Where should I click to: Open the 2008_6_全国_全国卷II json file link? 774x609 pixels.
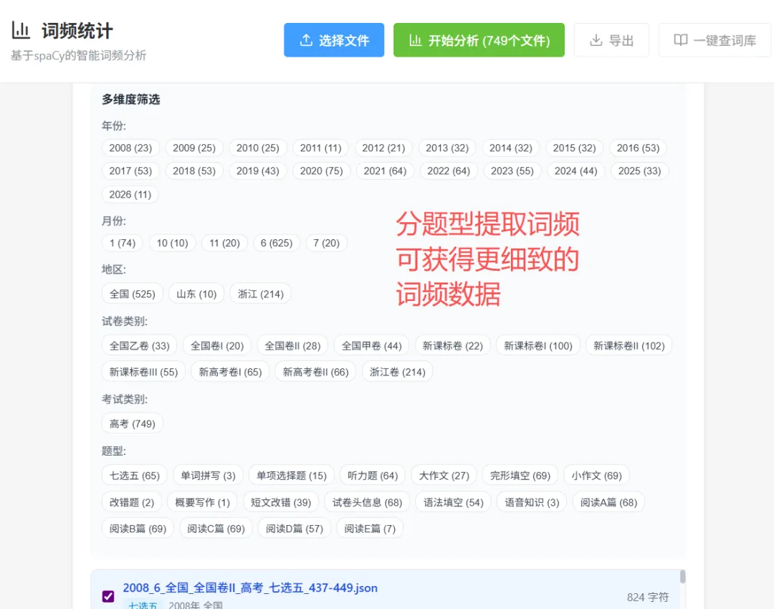pos(249,588)
